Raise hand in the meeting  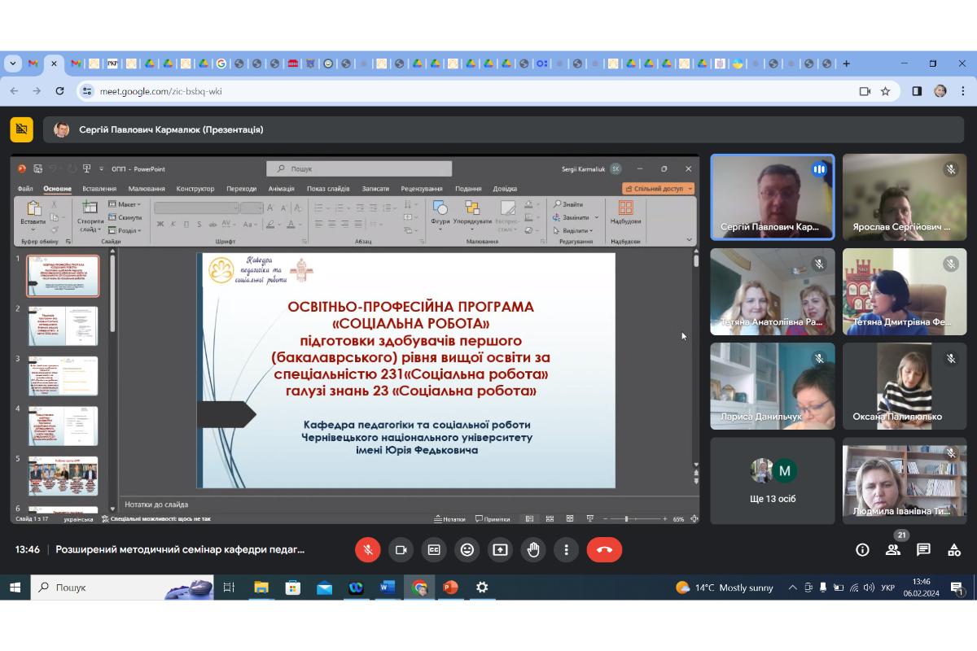[x=533, y=550]
